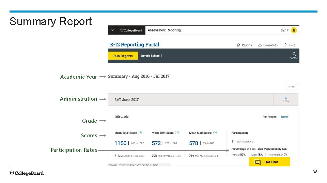The width and height of the screenshot is (327, 183).
Task: Click the K-12 Reporting Portal heading
Action: point(135,45)
